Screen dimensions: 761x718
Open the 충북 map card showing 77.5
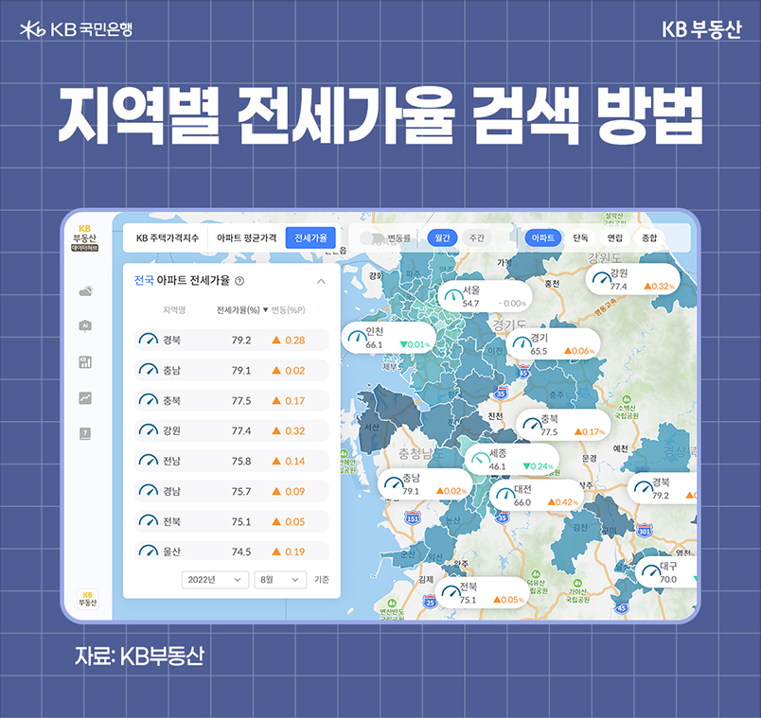(x=563, y=425)
